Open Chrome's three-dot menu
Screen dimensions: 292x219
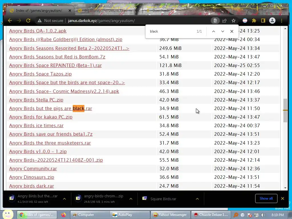[x=281, y=21]
